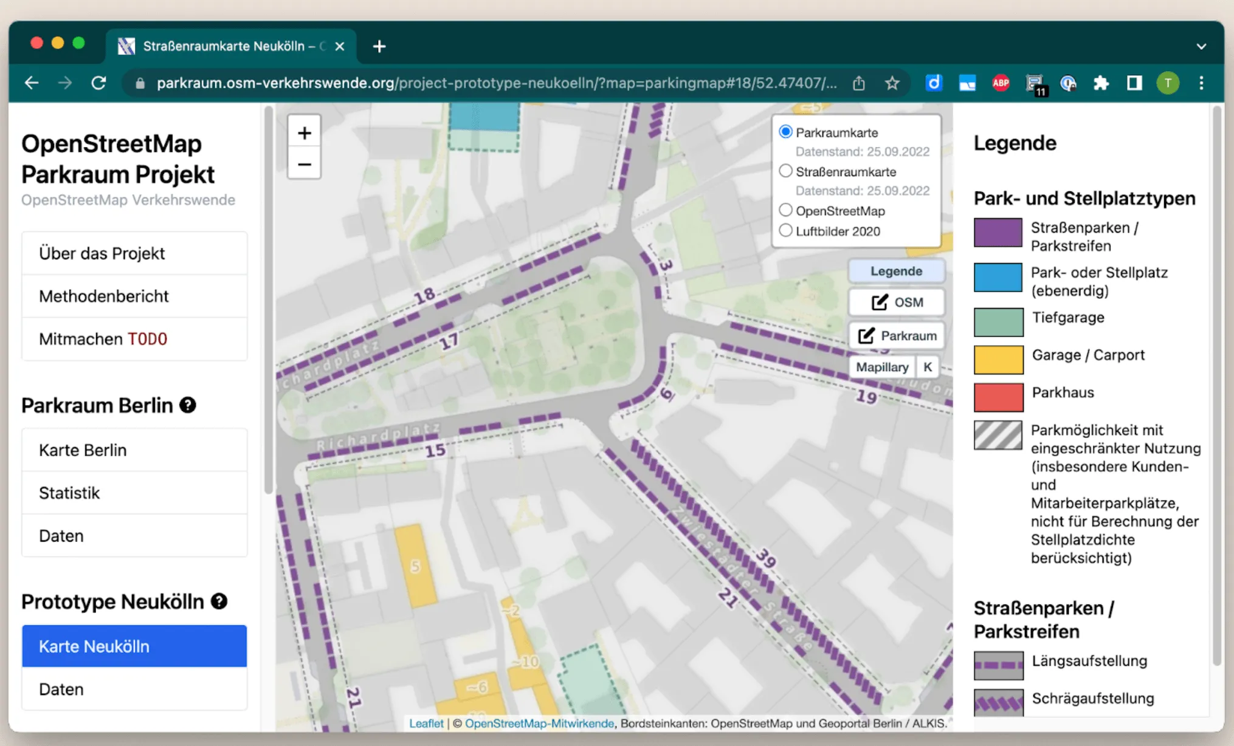Open the Methodenbericht page
The width and height of the screenshot is (1234, 746).
coord(134,296)
